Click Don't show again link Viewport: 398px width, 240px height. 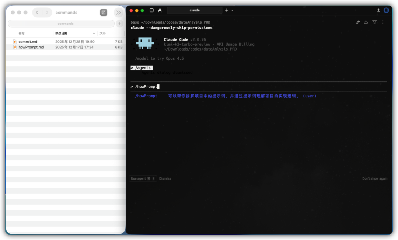coord(375,178)
